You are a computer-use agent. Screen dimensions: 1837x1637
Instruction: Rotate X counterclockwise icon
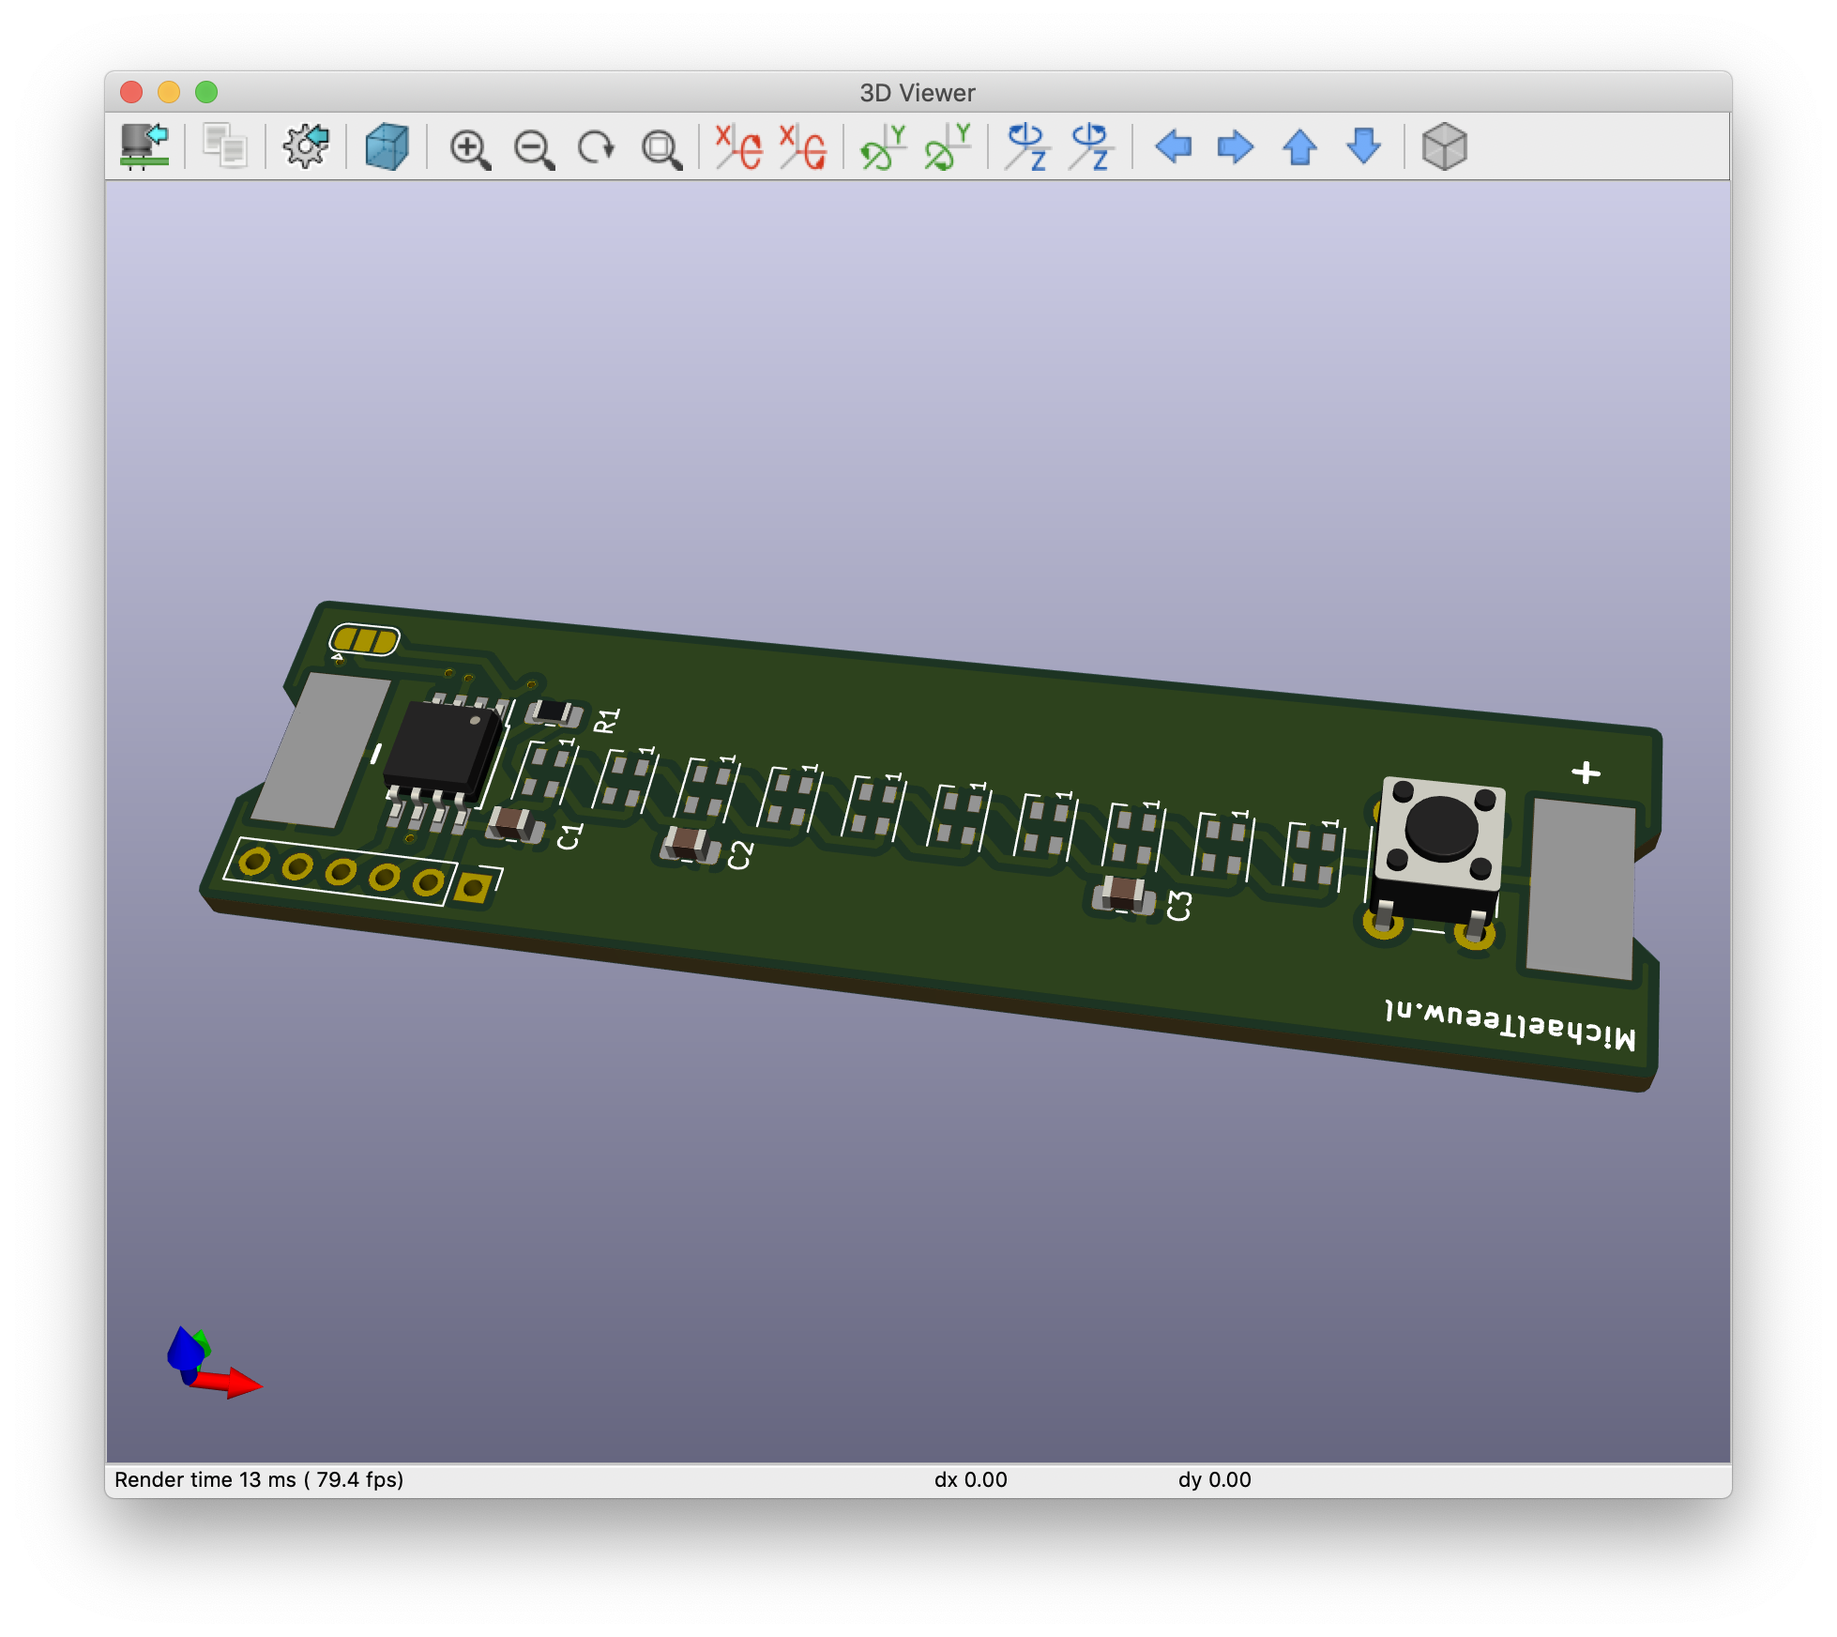[803, 147]
